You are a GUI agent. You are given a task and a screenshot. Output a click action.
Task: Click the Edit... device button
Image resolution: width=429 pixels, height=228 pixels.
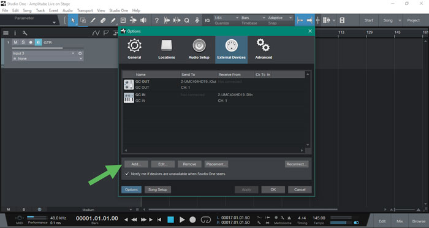click(163, 164)
